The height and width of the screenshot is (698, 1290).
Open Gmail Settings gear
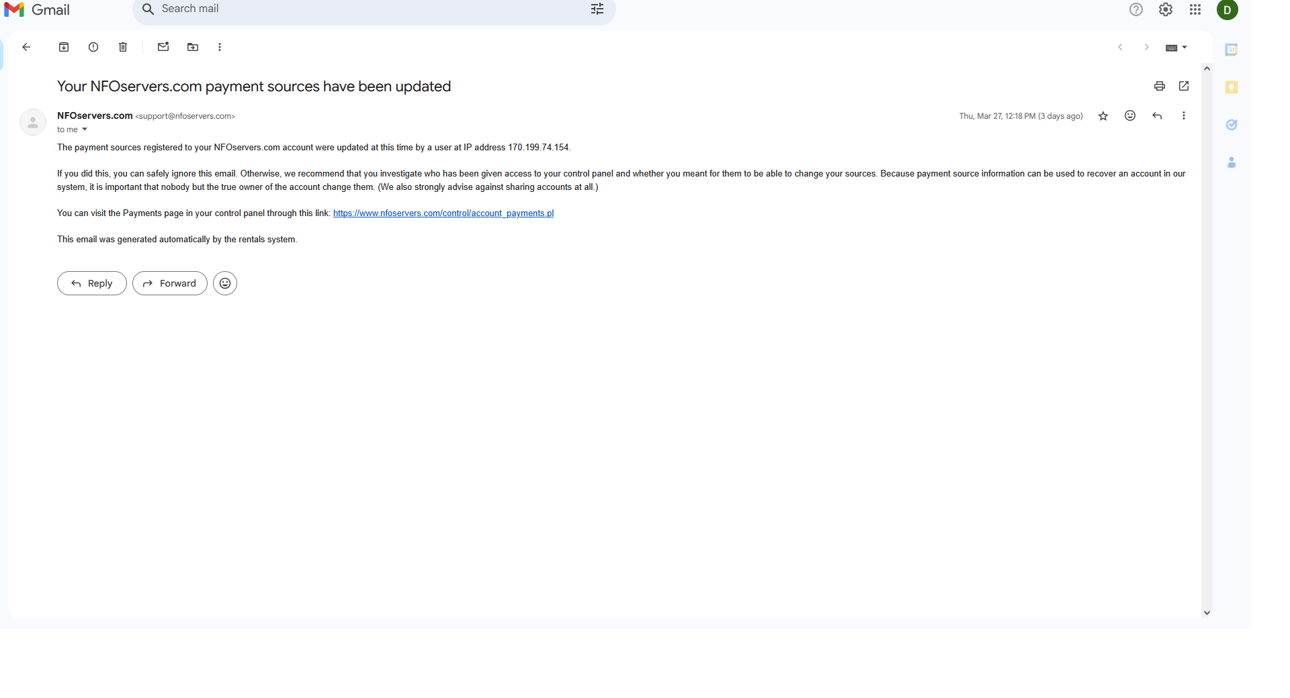1166,9
